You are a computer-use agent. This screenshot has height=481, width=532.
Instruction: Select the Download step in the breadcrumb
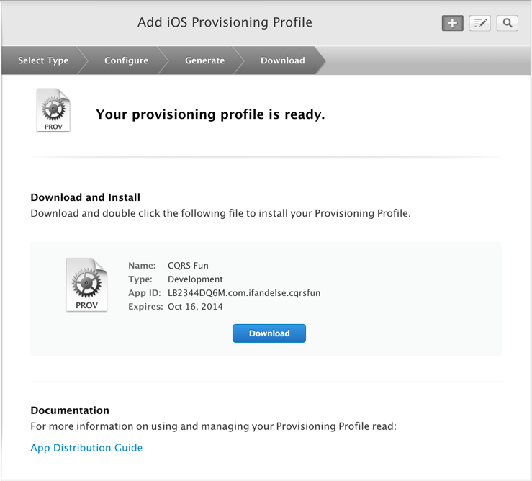(282, 60)
